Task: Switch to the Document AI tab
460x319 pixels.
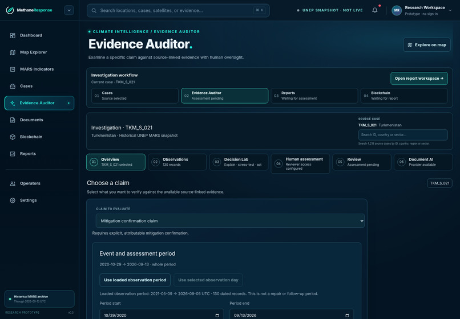Action: point(423,162)
